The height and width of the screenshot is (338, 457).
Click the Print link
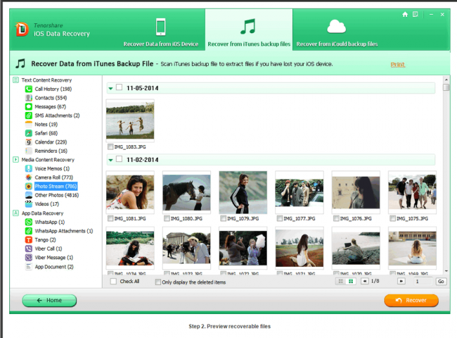pos(398,65)
